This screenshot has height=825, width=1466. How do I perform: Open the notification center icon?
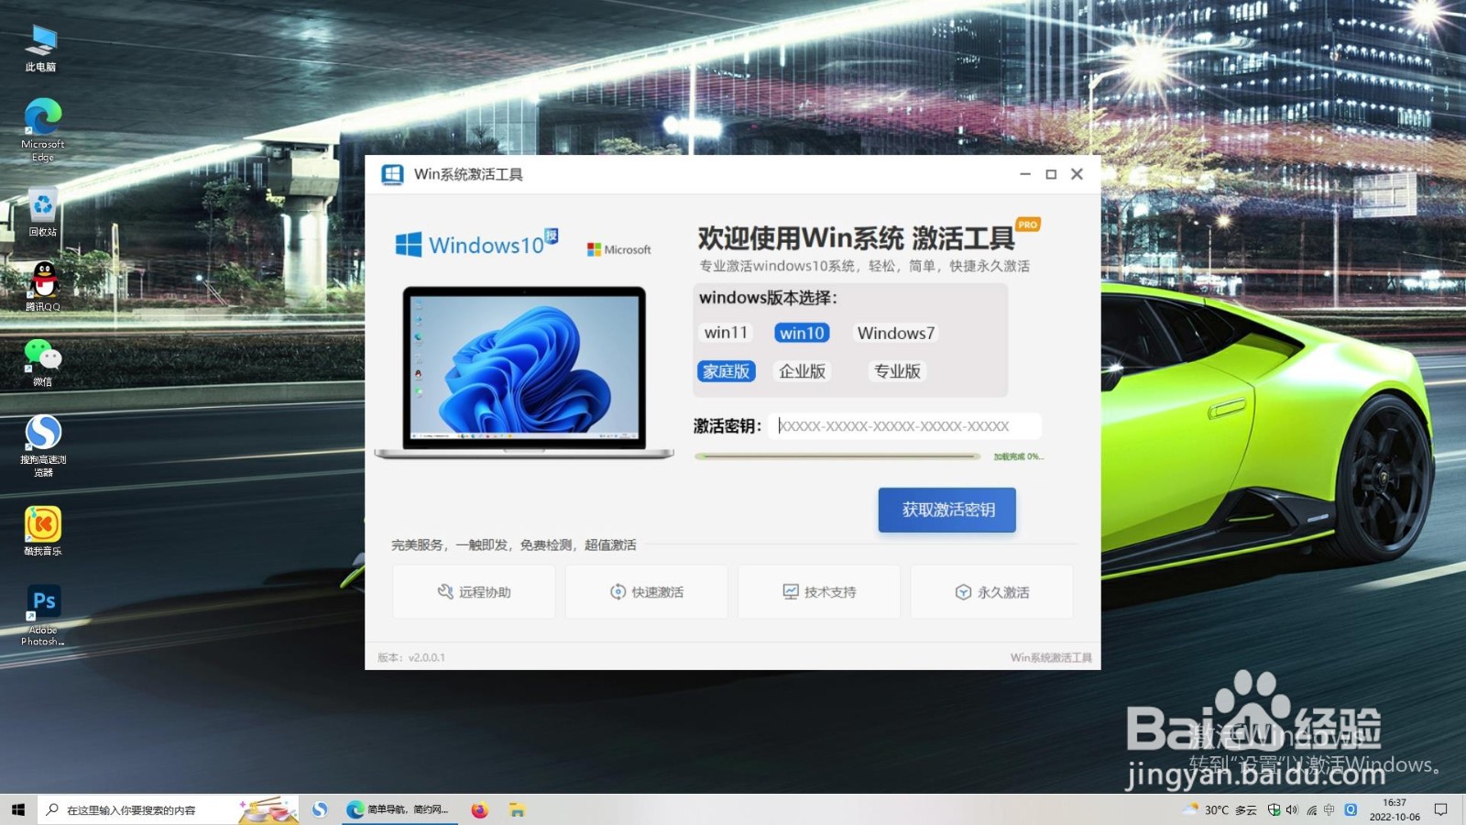coord(1441,809)
